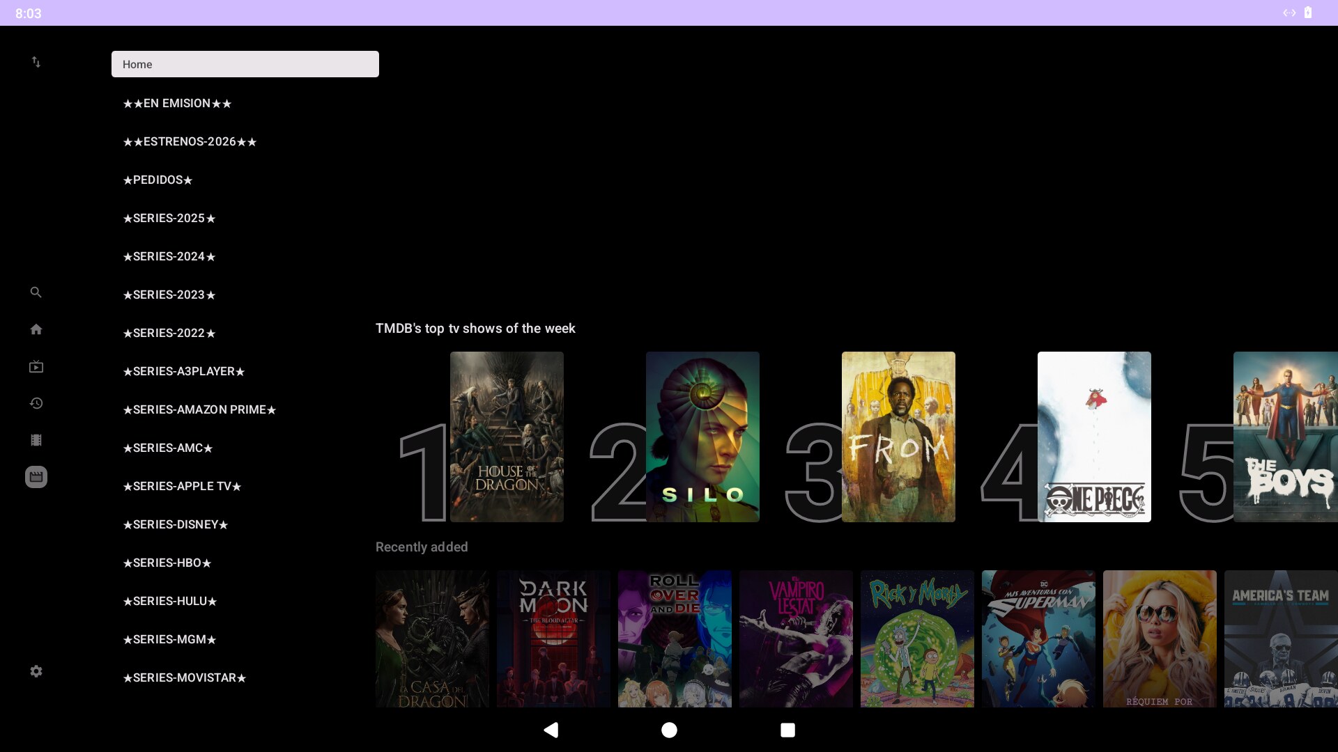
Task: Open Dark Moon recently added poster
Action: point(553,639)
